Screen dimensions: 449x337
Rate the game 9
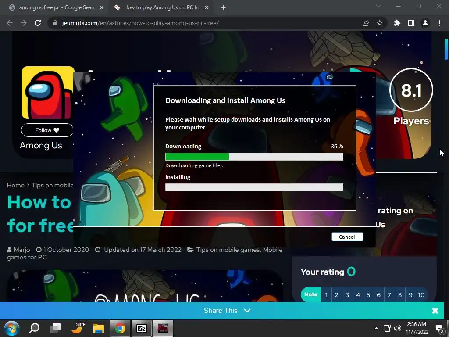(410, 294)
